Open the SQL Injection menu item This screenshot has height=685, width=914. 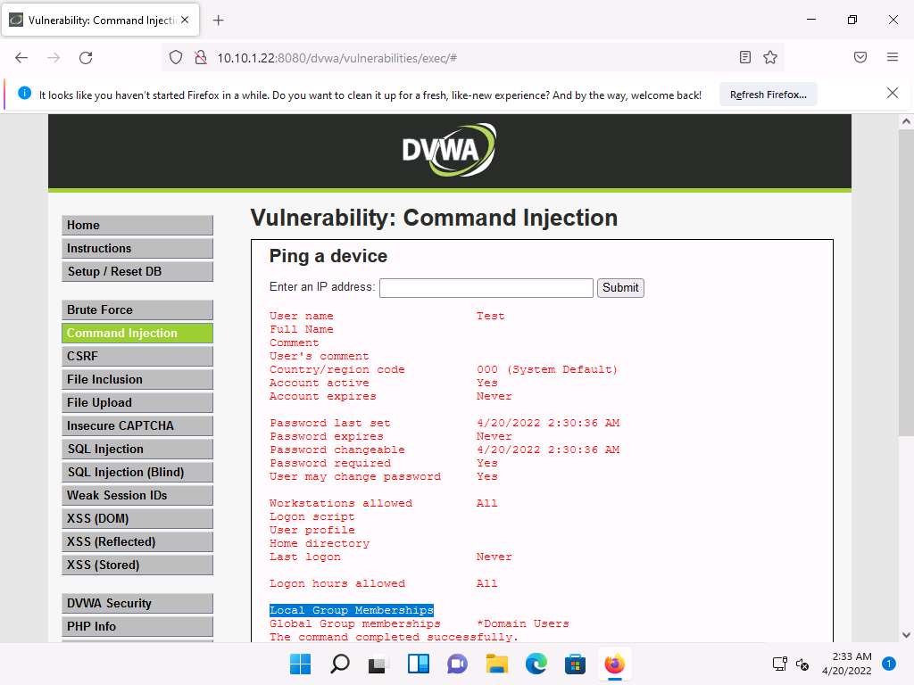(137, 449)
